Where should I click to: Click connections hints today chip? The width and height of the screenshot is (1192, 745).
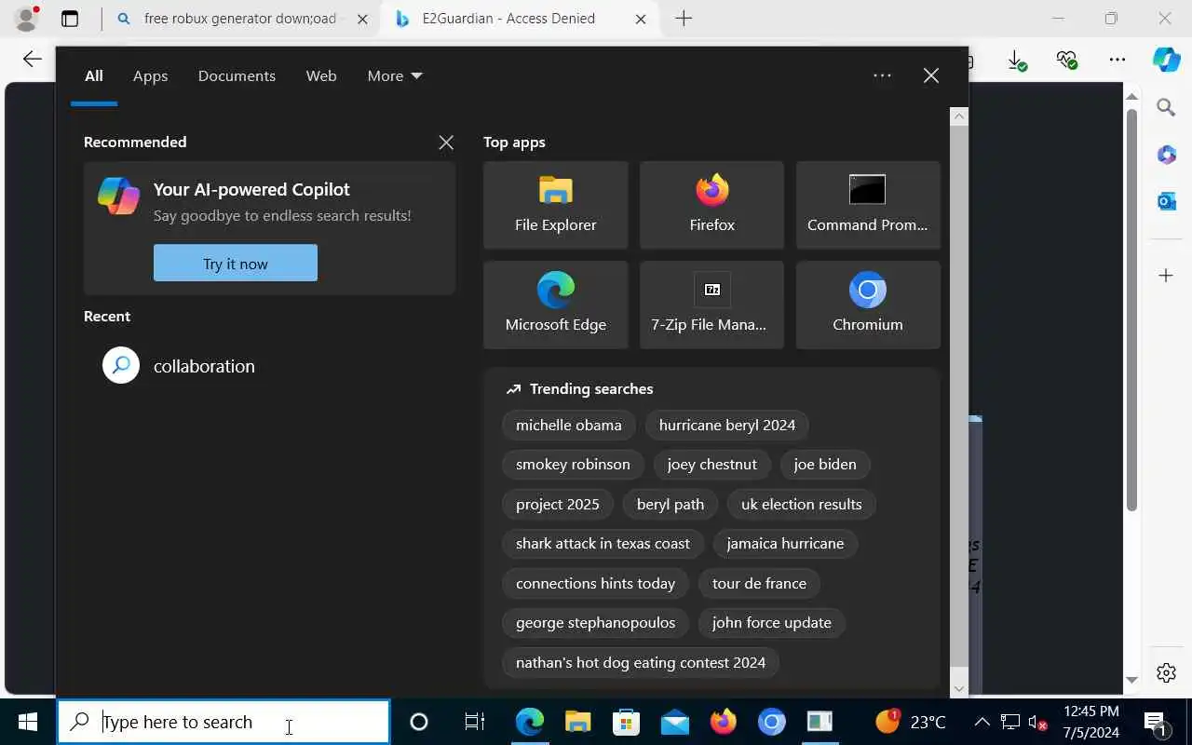click(x=596, y=583)
